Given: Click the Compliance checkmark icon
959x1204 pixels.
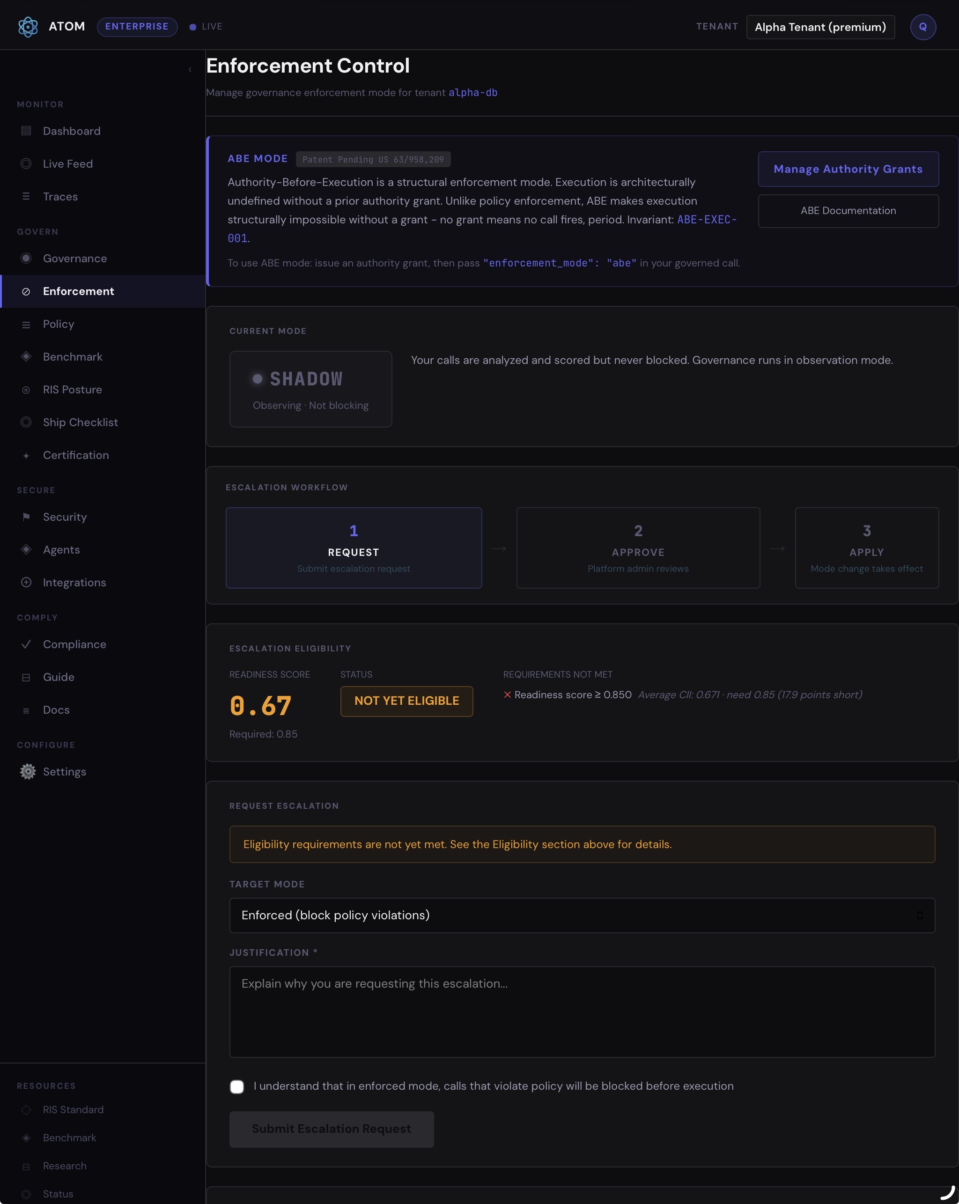Looking at the screenshot, I should (x=26, y=644).
